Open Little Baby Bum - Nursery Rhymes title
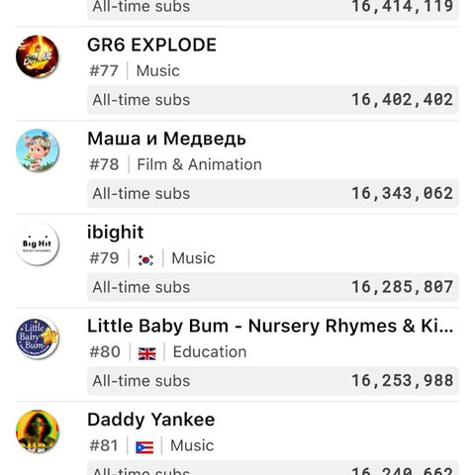Viewport: 475px width, 475px height. pyautogui.click(x=270, y=326)
